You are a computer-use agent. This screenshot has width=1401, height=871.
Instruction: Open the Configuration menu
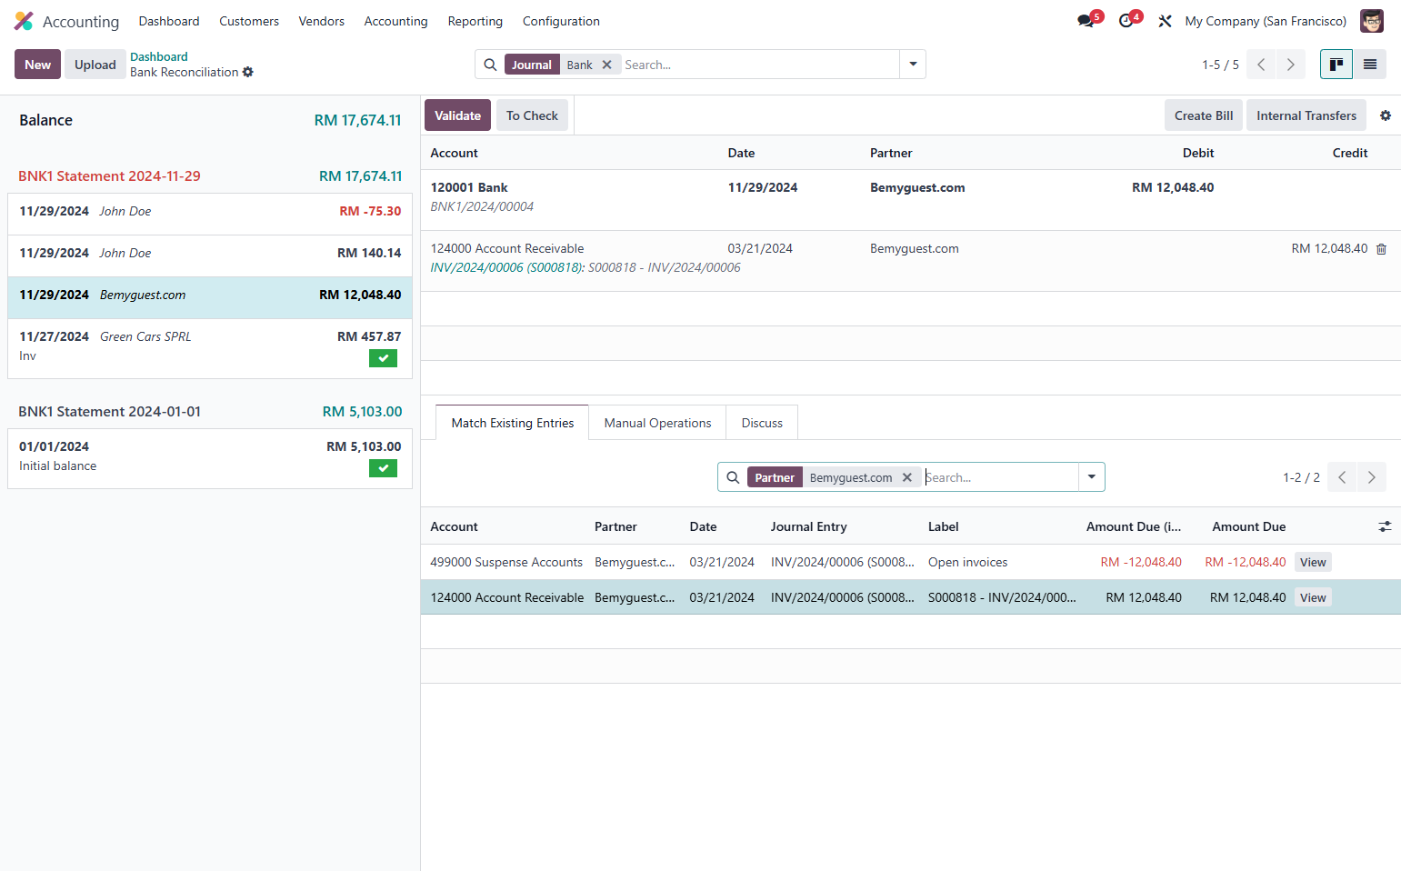(x=561, y=21)
